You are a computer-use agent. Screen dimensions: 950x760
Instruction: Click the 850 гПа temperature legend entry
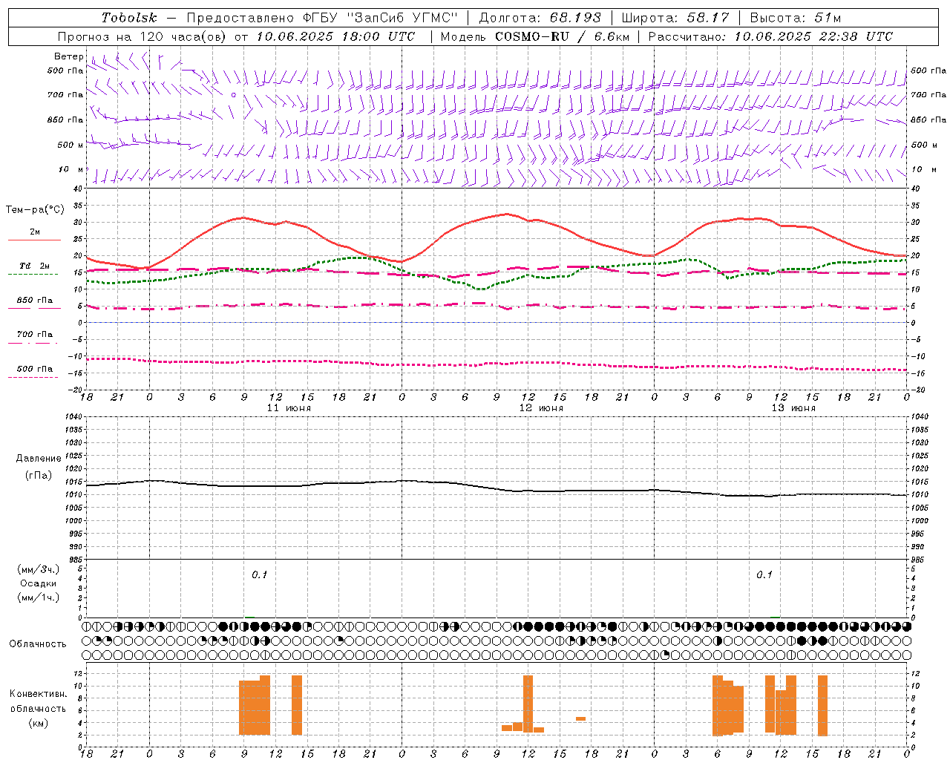(x=34, y=301)
